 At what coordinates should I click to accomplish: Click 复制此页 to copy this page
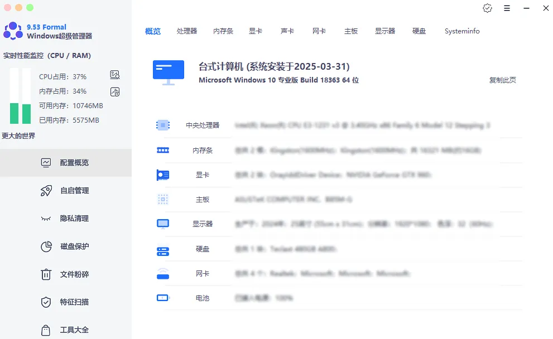[503, 80]
